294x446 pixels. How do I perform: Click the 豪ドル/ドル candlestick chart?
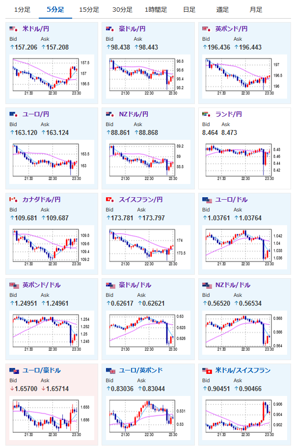coord(148,333)
